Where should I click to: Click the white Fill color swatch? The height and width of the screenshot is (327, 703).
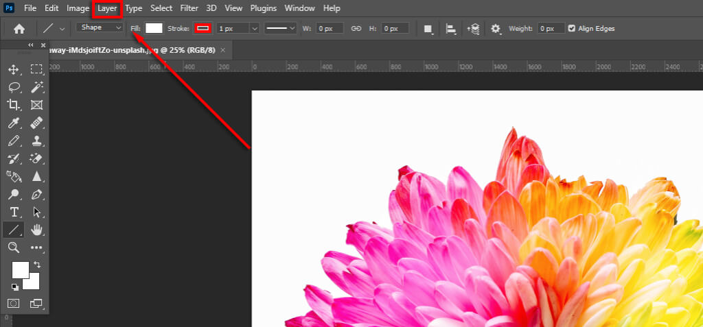(x=154, y=28)
